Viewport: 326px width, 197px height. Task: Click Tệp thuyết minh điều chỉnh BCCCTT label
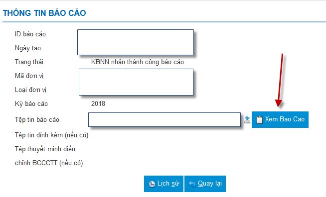tap(49, 156)
